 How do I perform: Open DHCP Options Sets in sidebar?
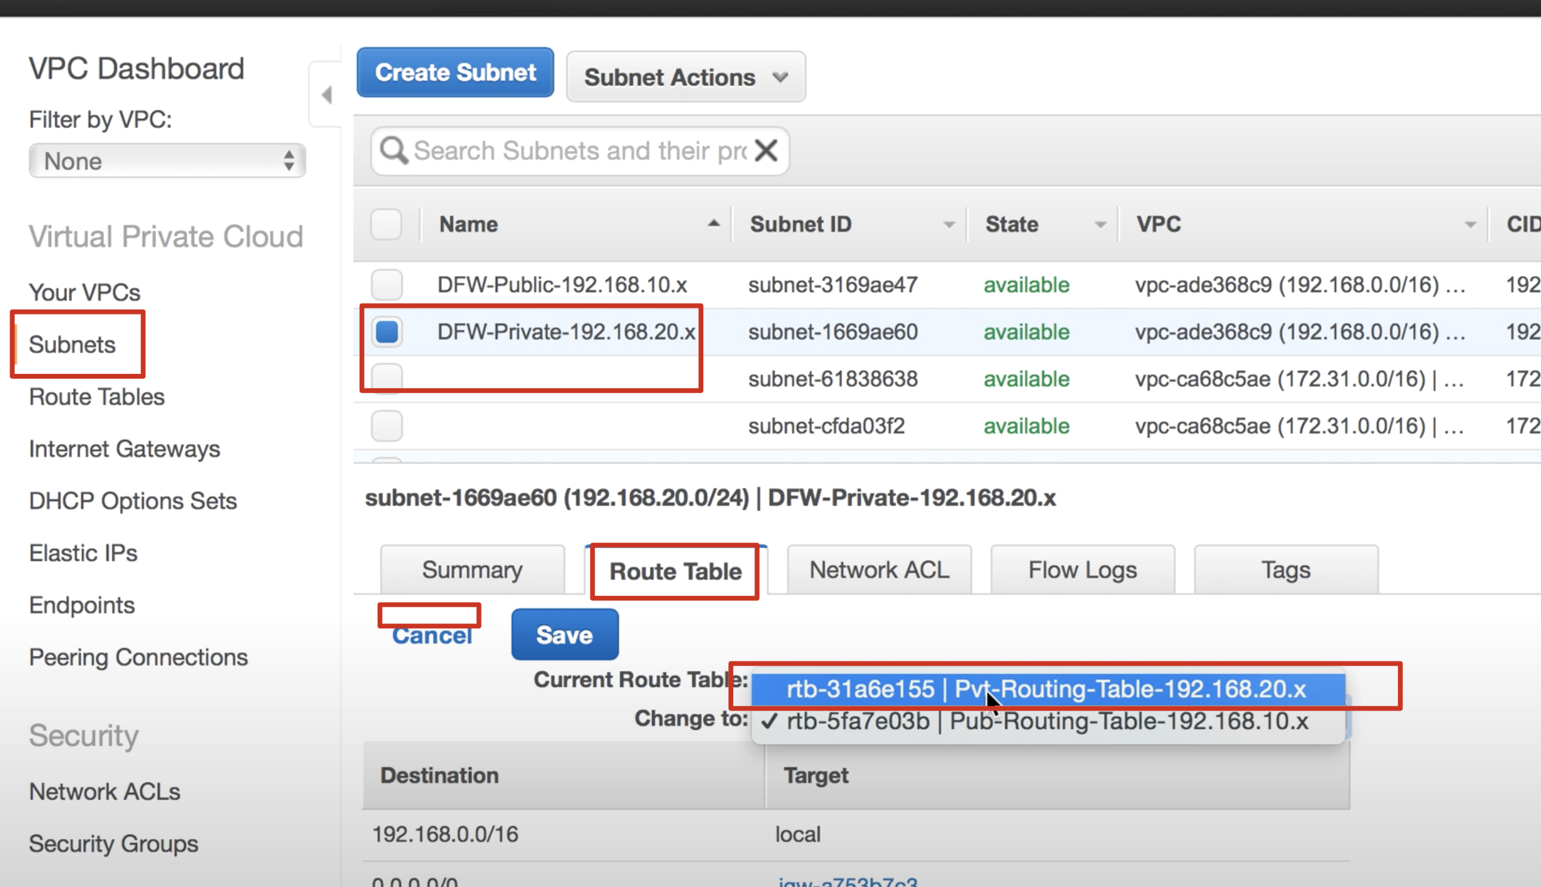point(133,501)
